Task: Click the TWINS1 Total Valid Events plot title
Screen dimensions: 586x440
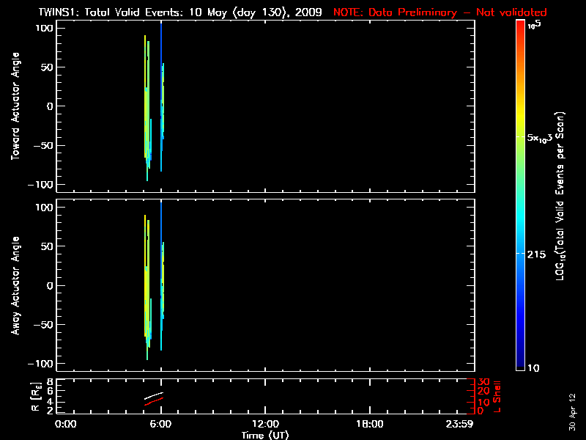Action: click(180, 12)
